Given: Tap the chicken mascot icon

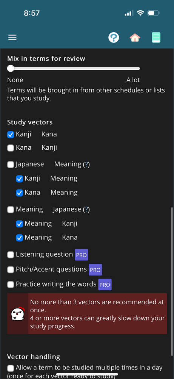Looking at the screenshot, I should (x=18, y=314).
